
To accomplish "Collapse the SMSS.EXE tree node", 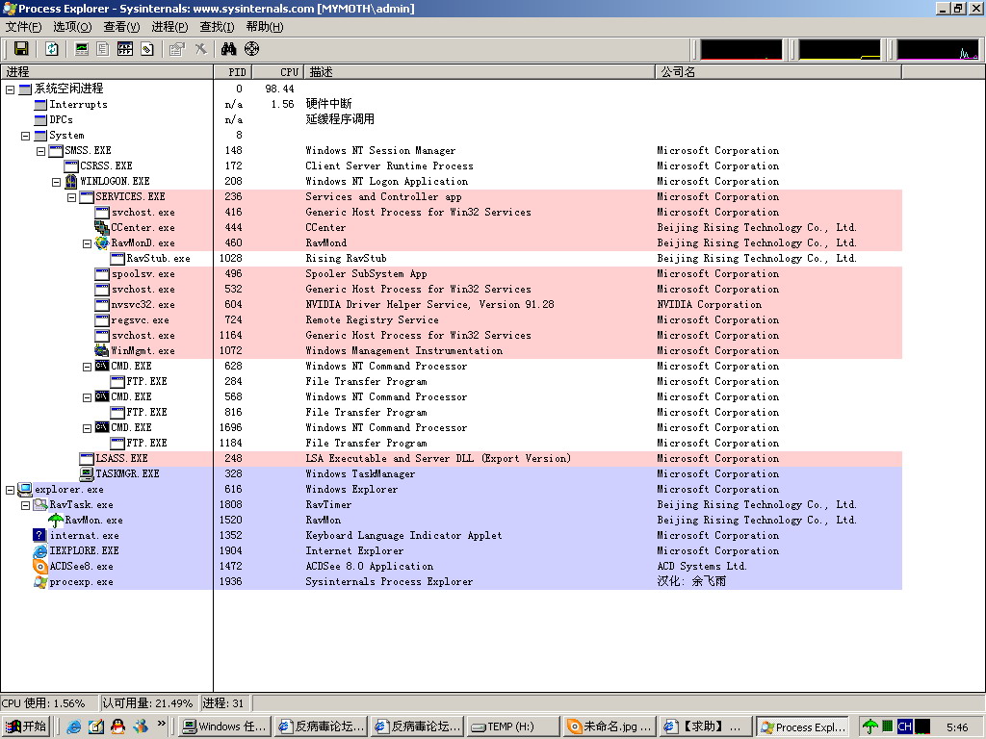I will click(x=40, y=151).
